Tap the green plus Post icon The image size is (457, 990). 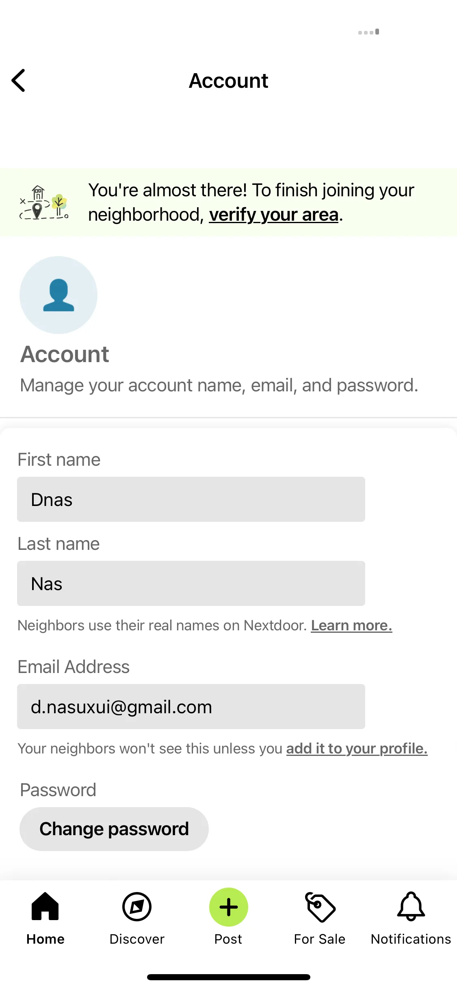229,907
